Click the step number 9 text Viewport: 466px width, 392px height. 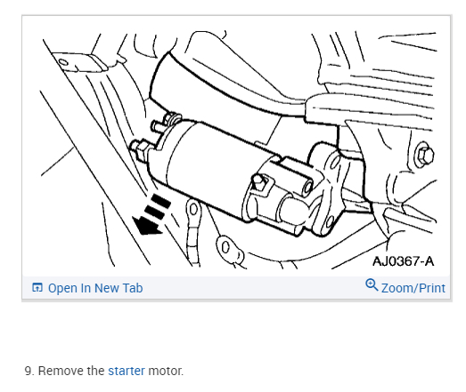(x=29, y=371)
